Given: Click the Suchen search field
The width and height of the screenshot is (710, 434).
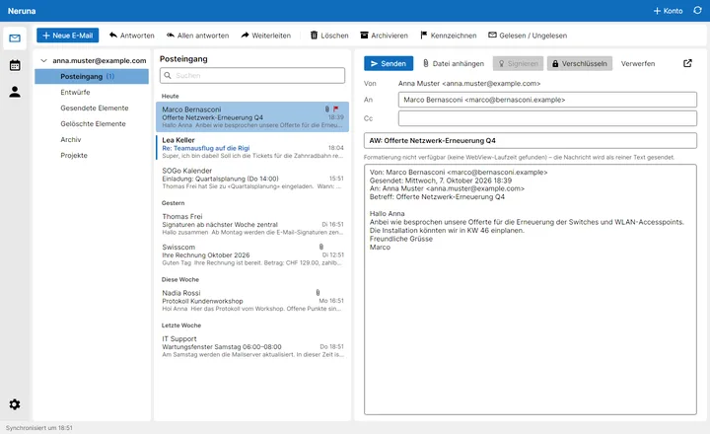Looking at the screenshot, I should 252,75.
